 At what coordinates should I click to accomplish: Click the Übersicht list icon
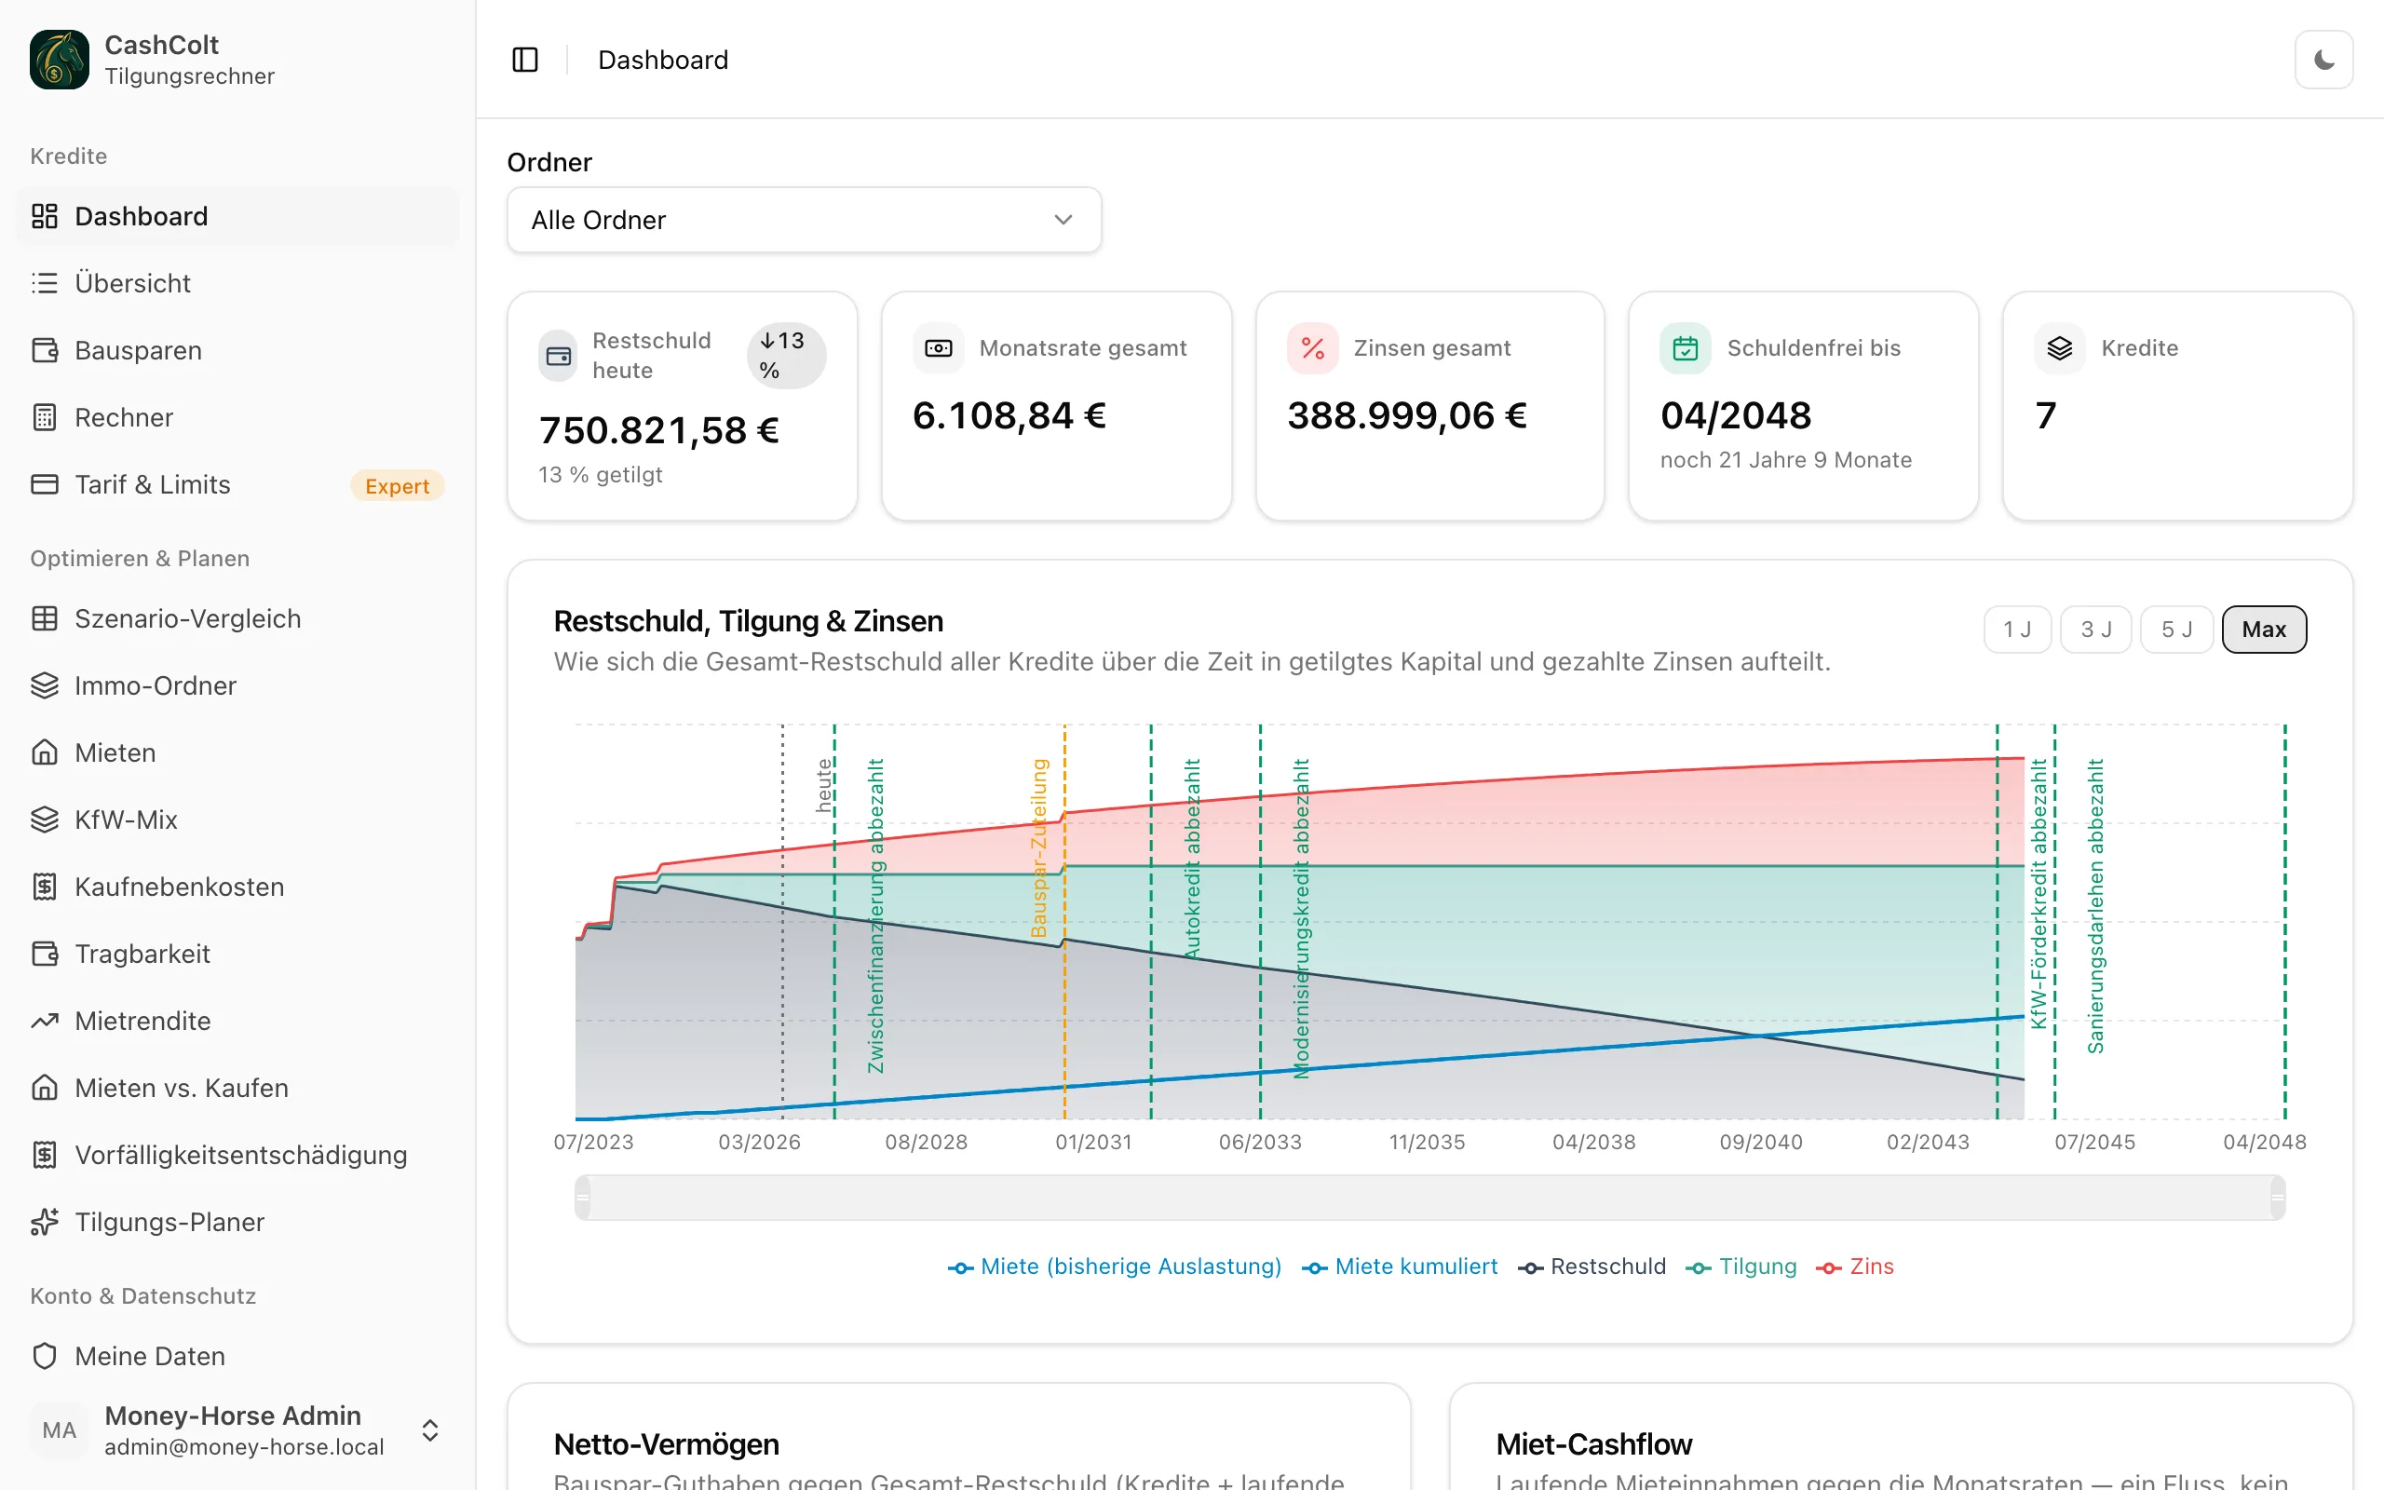[x=45, y=283]
